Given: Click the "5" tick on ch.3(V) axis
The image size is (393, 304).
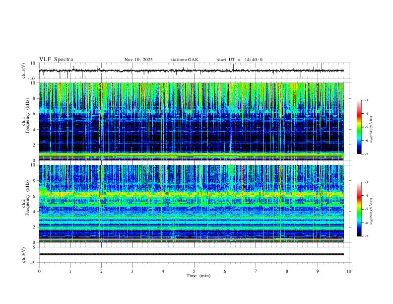Looking at the screenshot, I should pyautogui.click(x=34, y=247).
